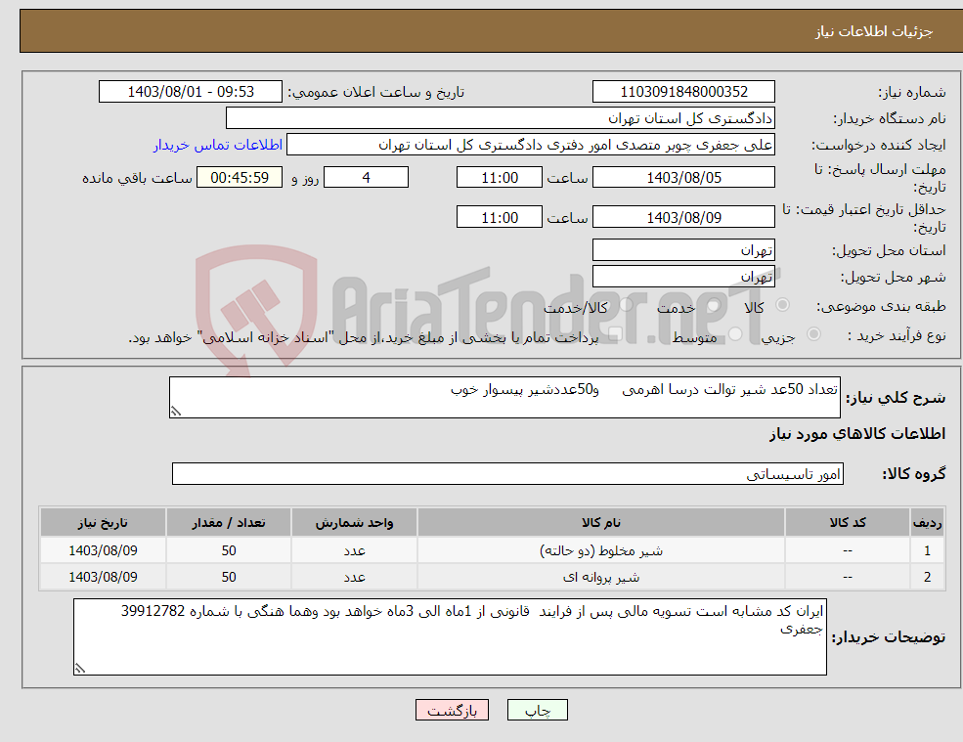
Task: Click the general description text area
Action: 504,398
